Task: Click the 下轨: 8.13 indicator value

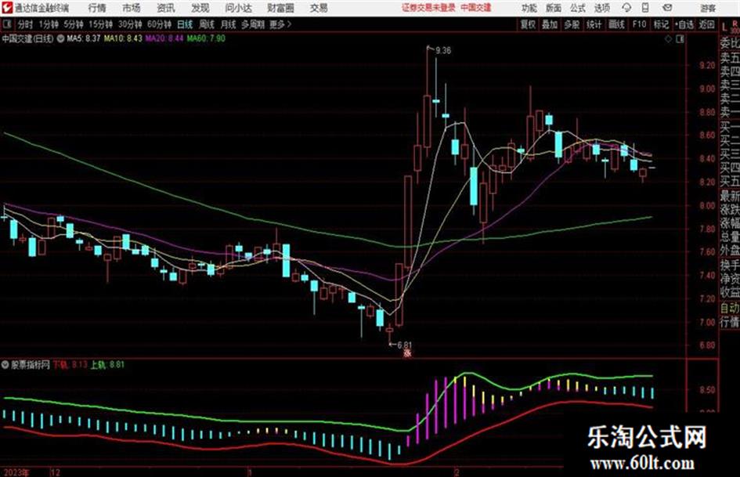Action: coord(70,364)
